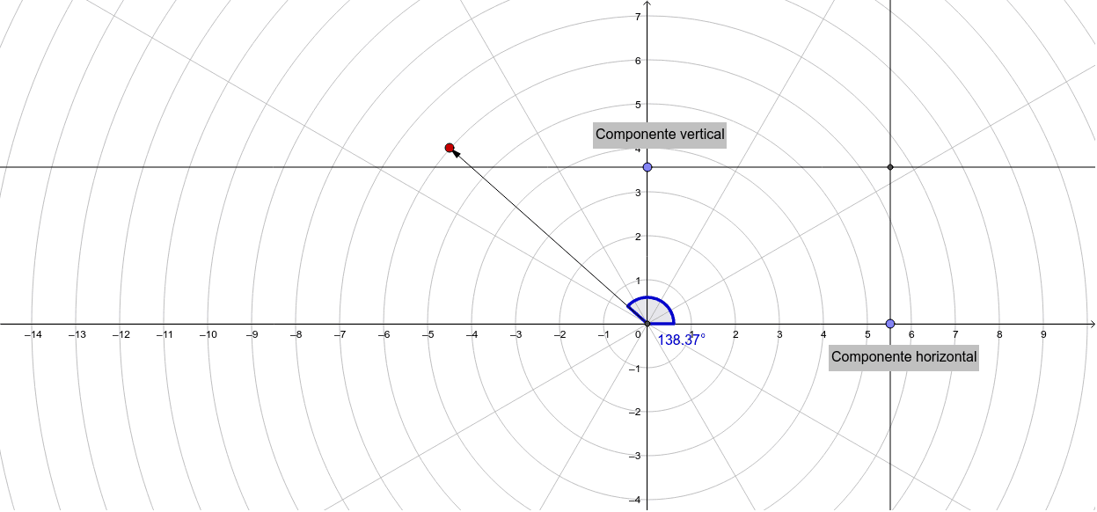Viewport: 1097px width, 512px height.
Task: Click the 9 tick label on the horizontal axis
Action: (x=1043, y=334)
